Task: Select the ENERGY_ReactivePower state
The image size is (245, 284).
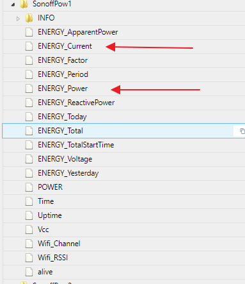Action: click(x=76, y=103)
